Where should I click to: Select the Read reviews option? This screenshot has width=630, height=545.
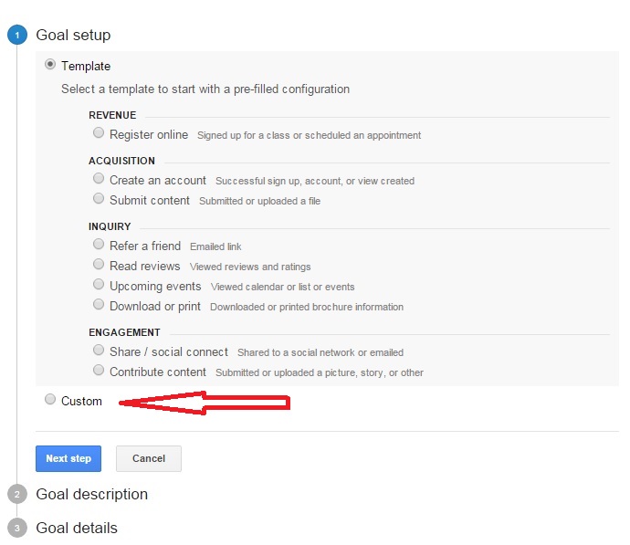tap(99, 264)
